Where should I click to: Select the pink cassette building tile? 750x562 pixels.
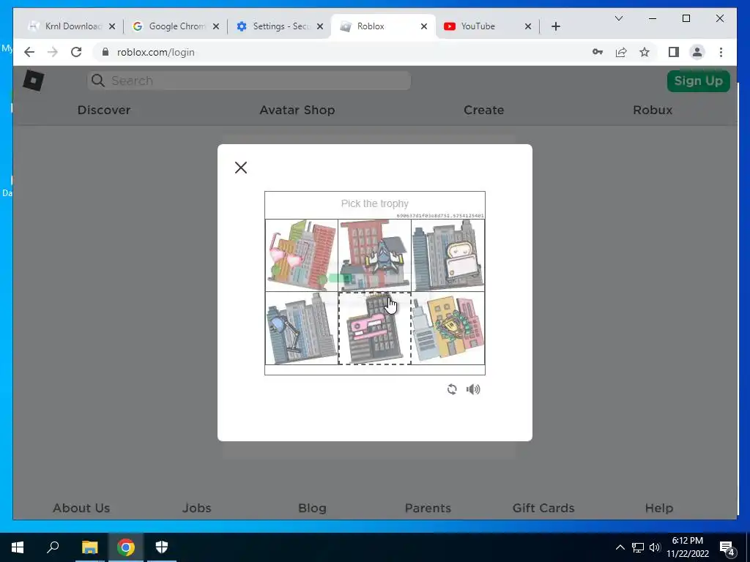click(x=374, y=329)
